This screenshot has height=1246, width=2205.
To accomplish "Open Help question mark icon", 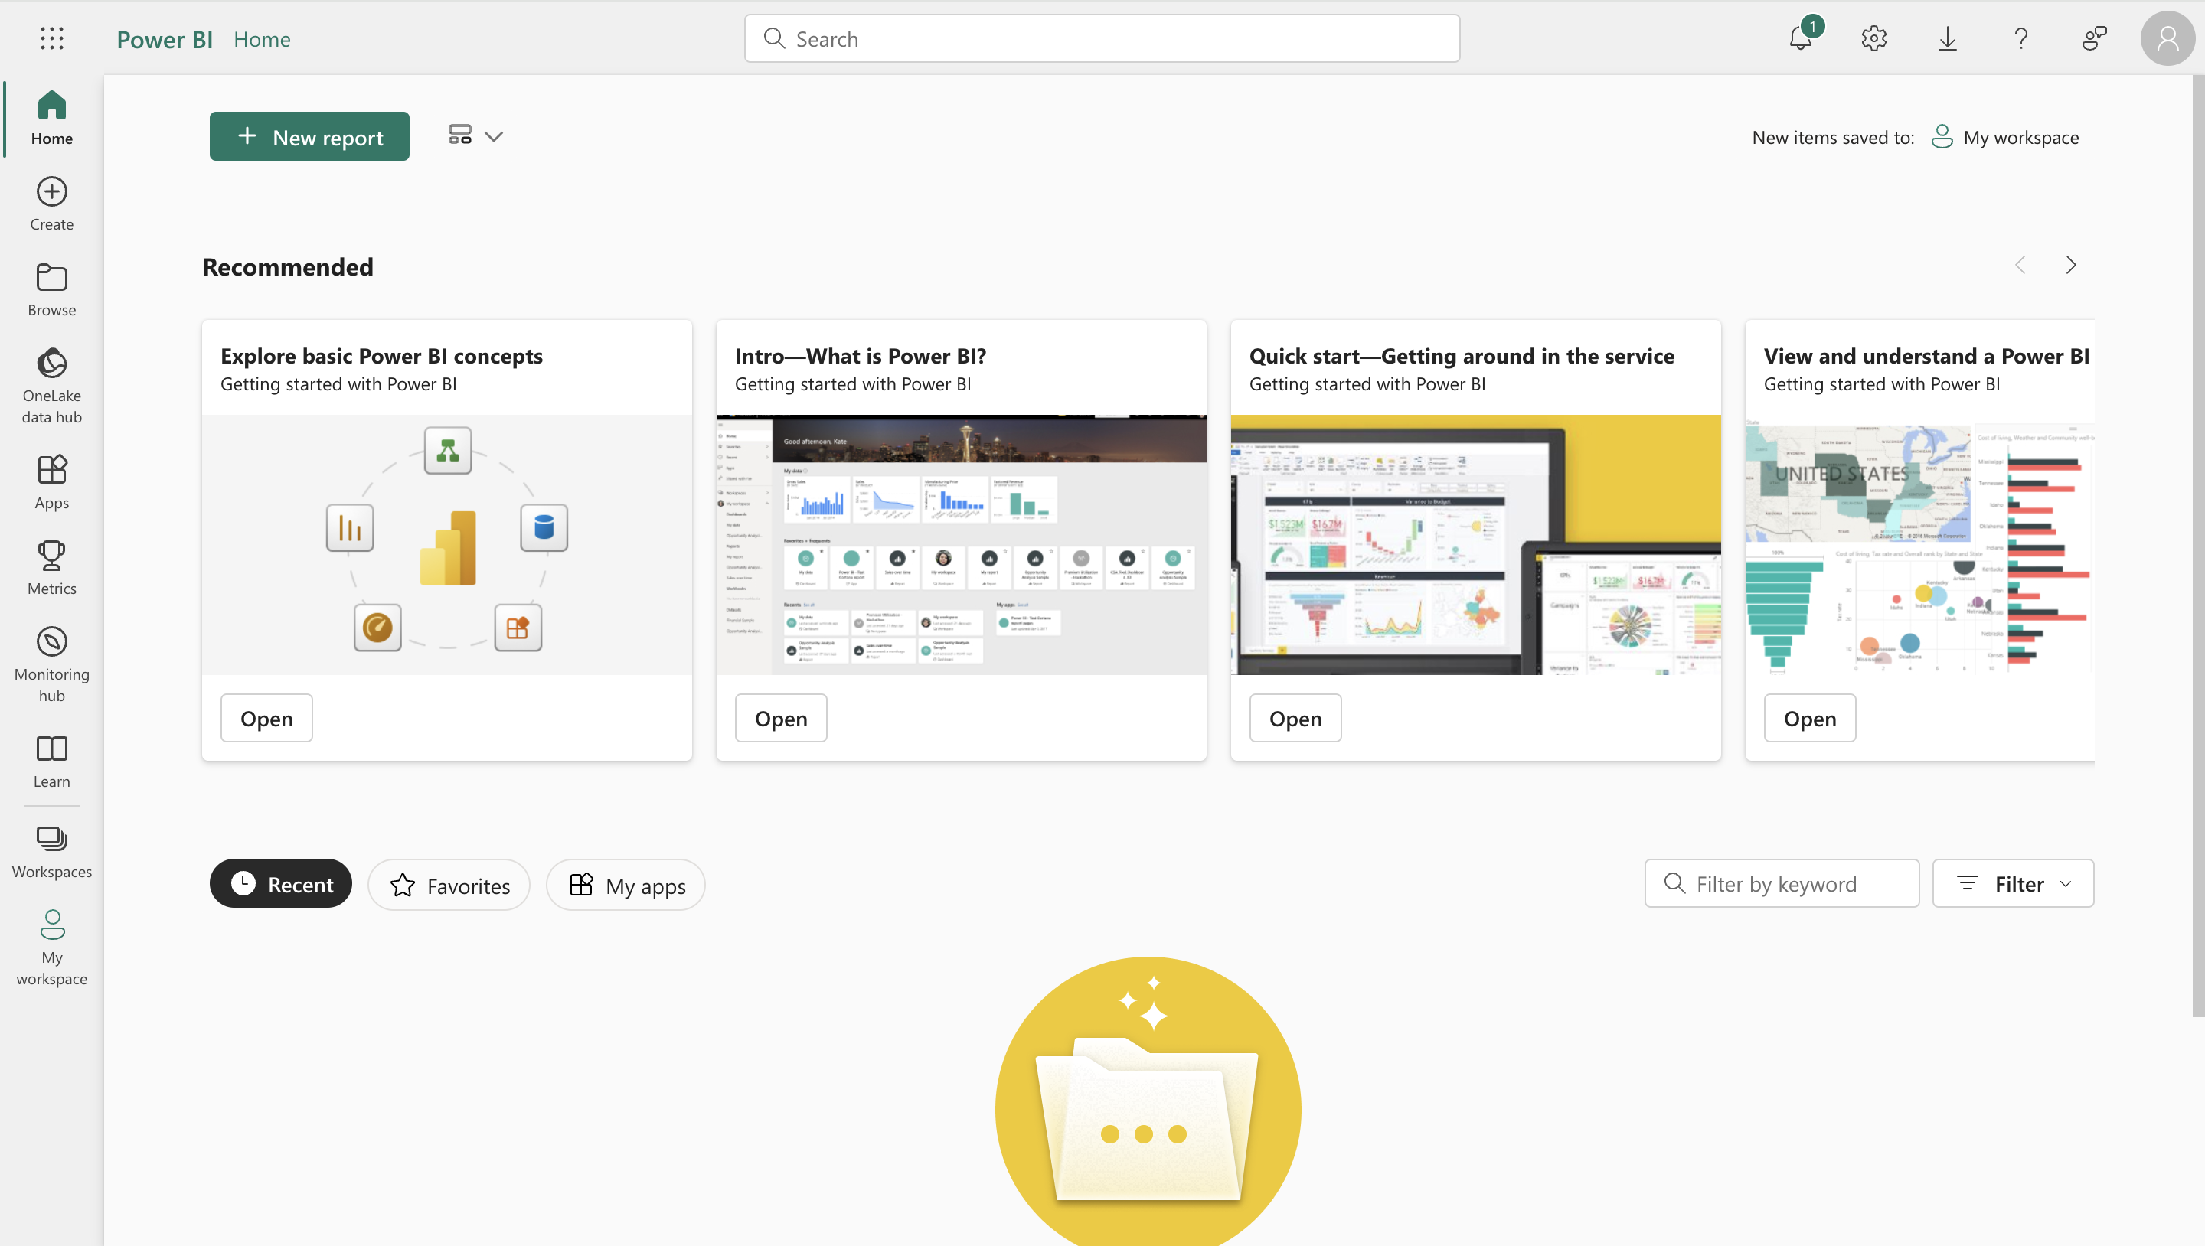I will pos(2021,38).
